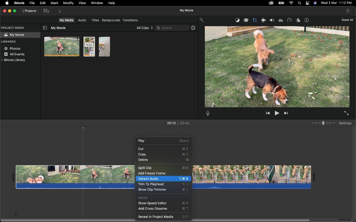Toggle fullscreen playback view
The height and width of the screenshot is (222, 356).
(x=346, y=113)
